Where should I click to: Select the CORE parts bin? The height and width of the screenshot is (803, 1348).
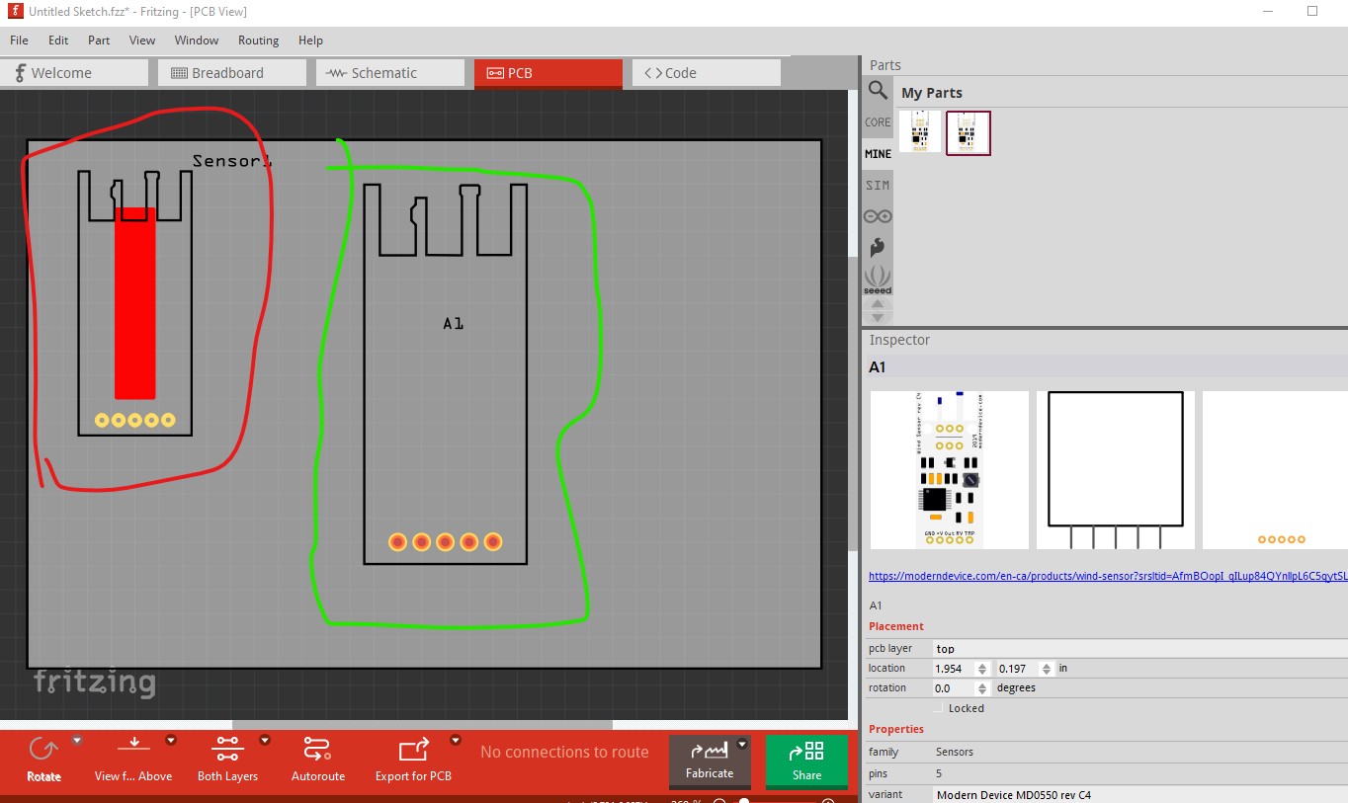878,122
